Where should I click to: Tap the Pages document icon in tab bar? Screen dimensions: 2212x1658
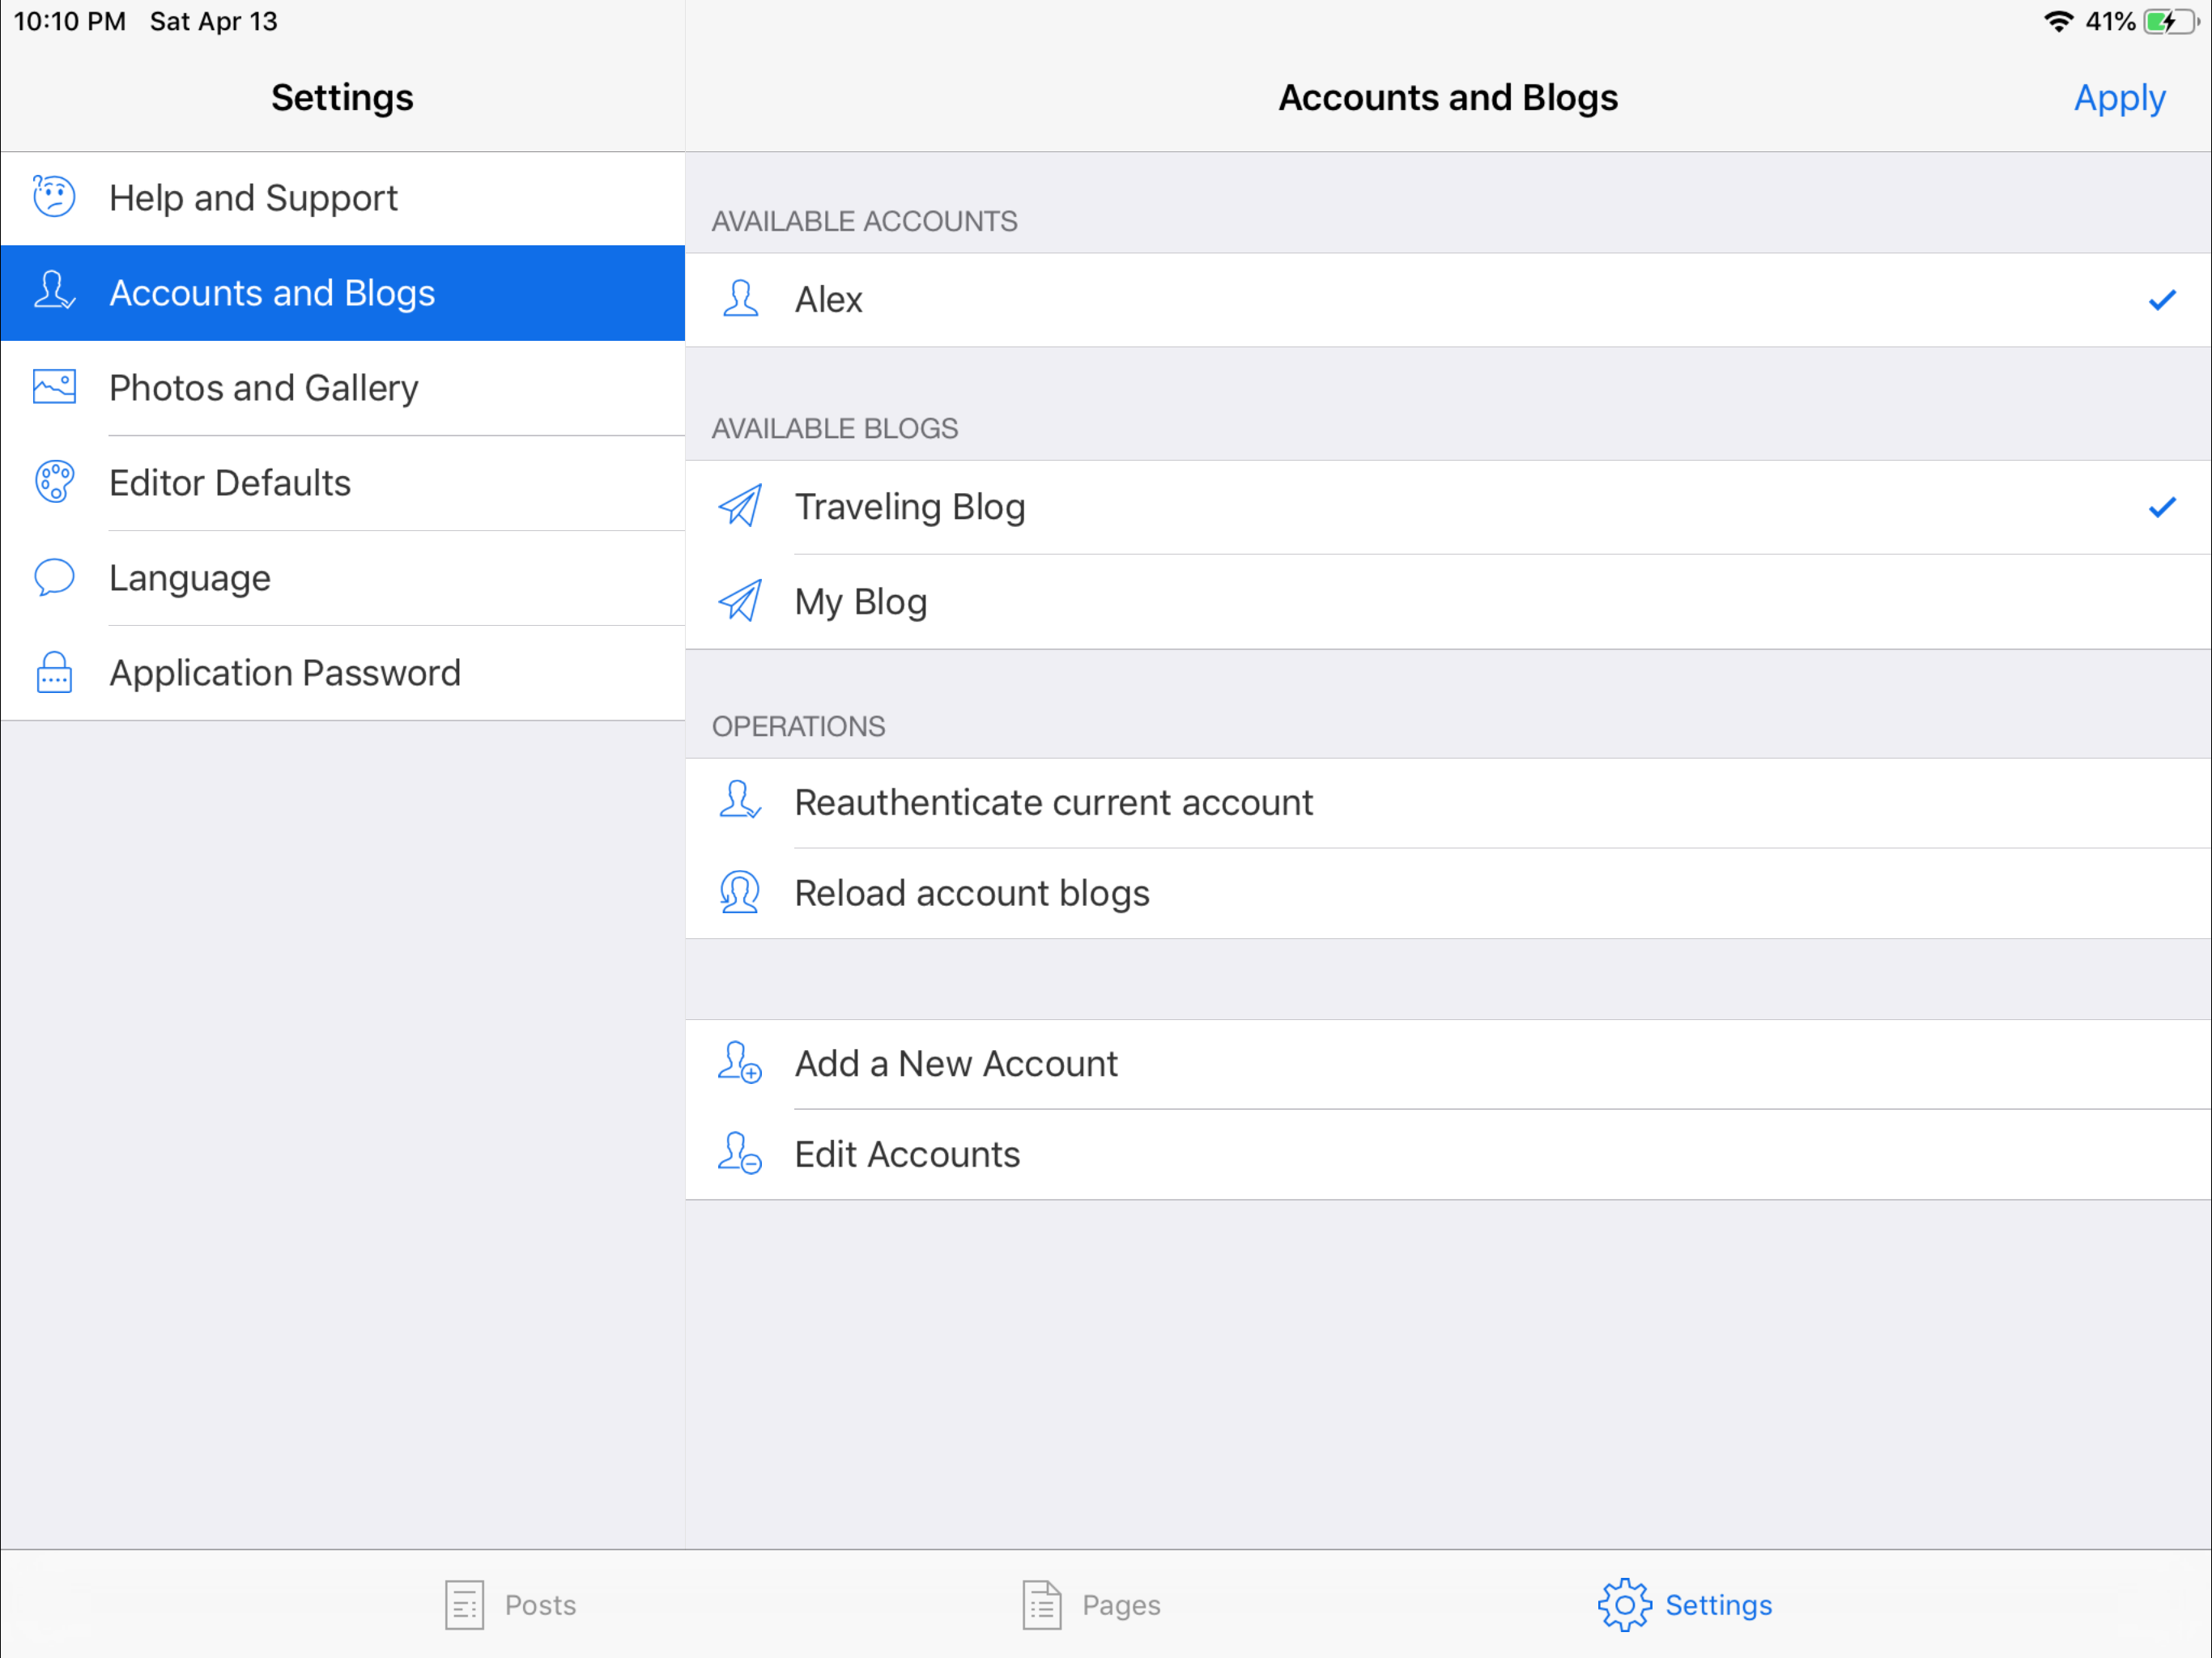point(1041,1605)
